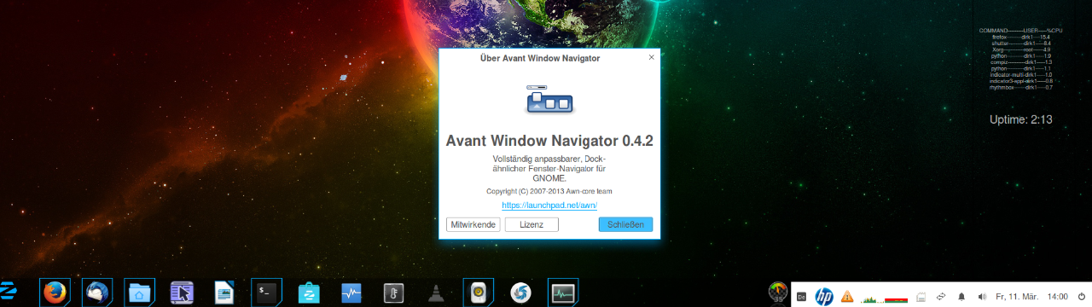
Task: Click the purple cursor window icon in dock
Action: click(182, 293)
